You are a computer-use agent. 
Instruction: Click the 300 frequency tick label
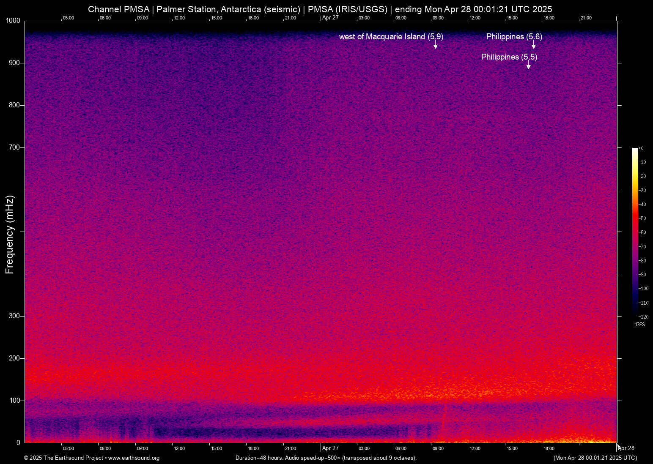click(x=15, y=316)
